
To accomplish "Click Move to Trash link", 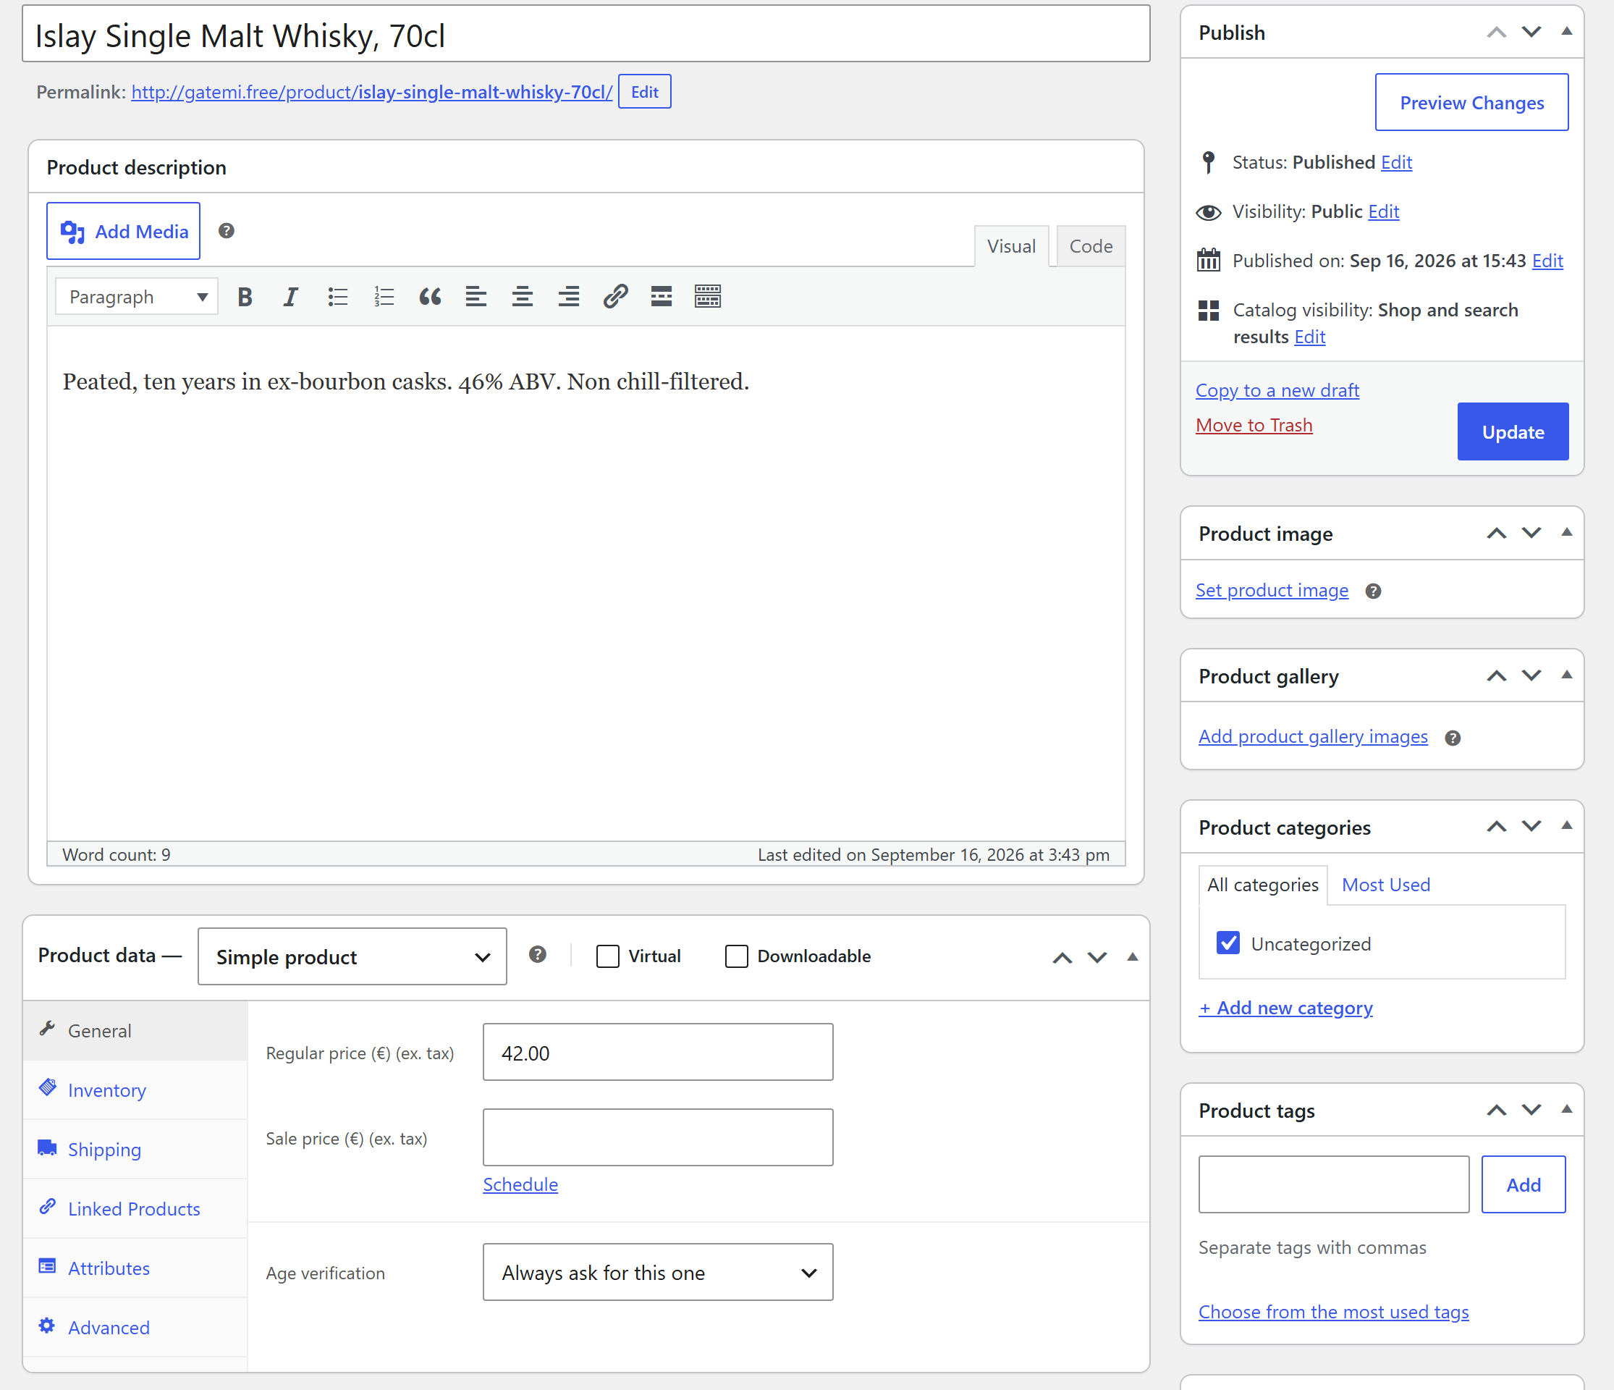I will click(x=1254, y=426).
